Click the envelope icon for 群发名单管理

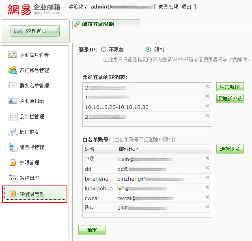click(x=13, y=85)
